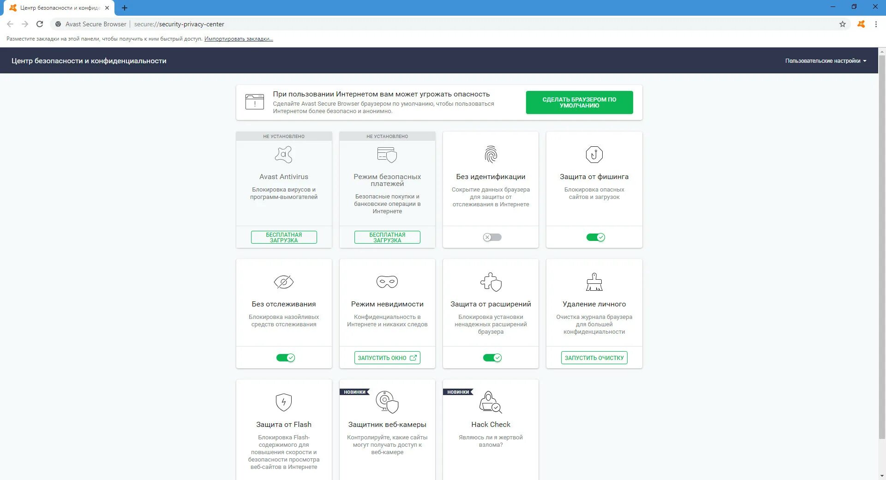Click the Режим невидимости title
This screenshot has width=886, height=480.
click(387, 304)
